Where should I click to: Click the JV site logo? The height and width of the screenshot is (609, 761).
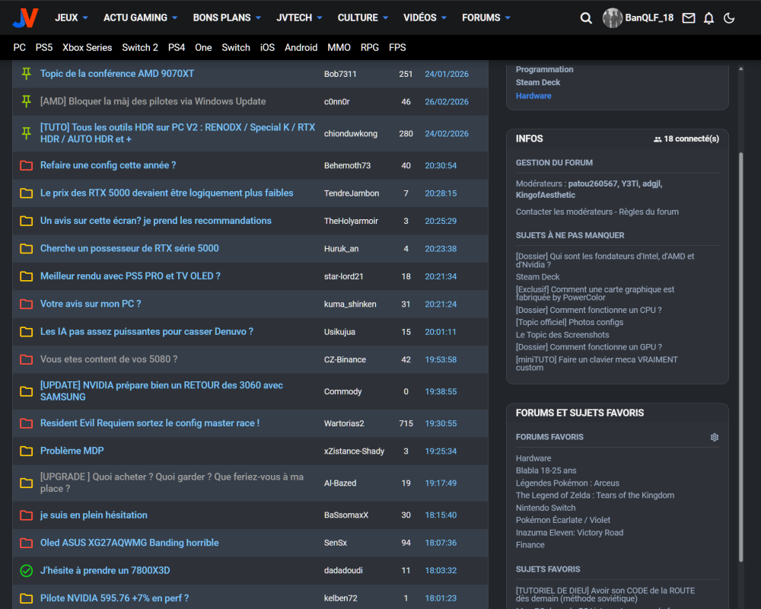tap(25, 18)
